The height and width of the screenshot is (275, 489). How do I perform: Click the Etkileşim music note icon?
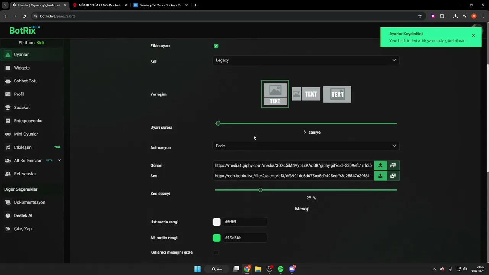tap(8, 147)
